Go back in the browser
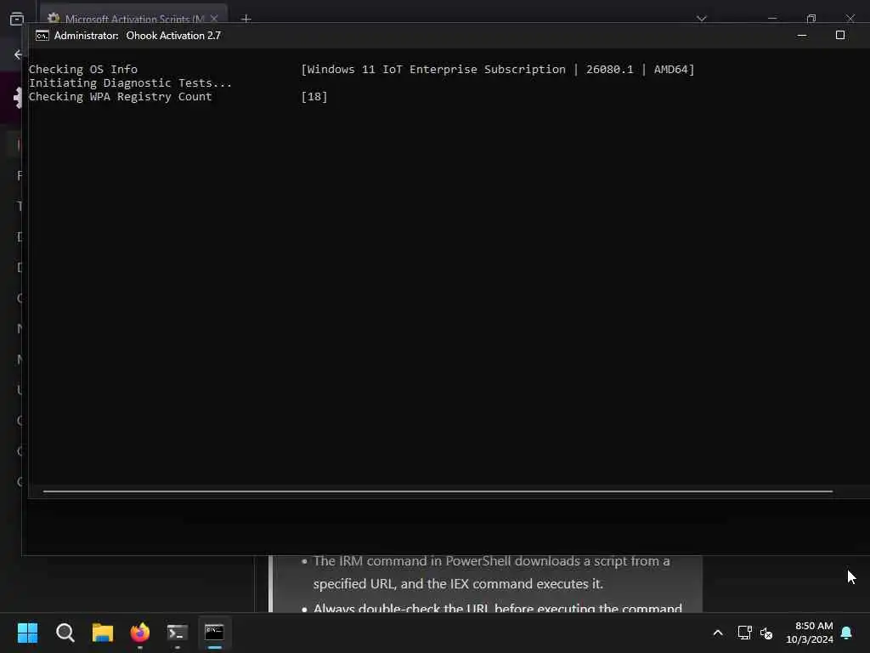This screenshot has width=870, height=653. coord(18,54)
